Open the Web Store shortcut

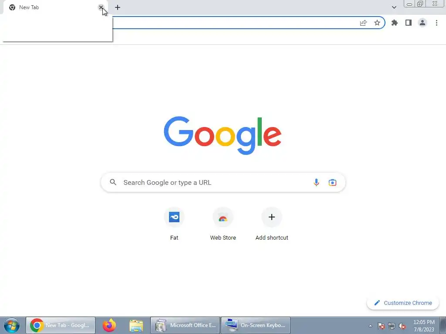pos(223,224)
